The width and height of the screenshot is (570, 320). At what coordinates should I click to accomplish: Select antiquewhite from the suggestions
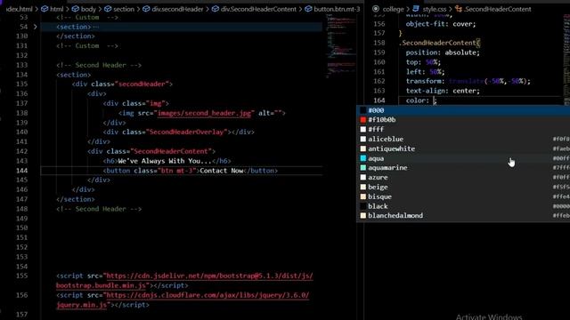click(463, 148)
